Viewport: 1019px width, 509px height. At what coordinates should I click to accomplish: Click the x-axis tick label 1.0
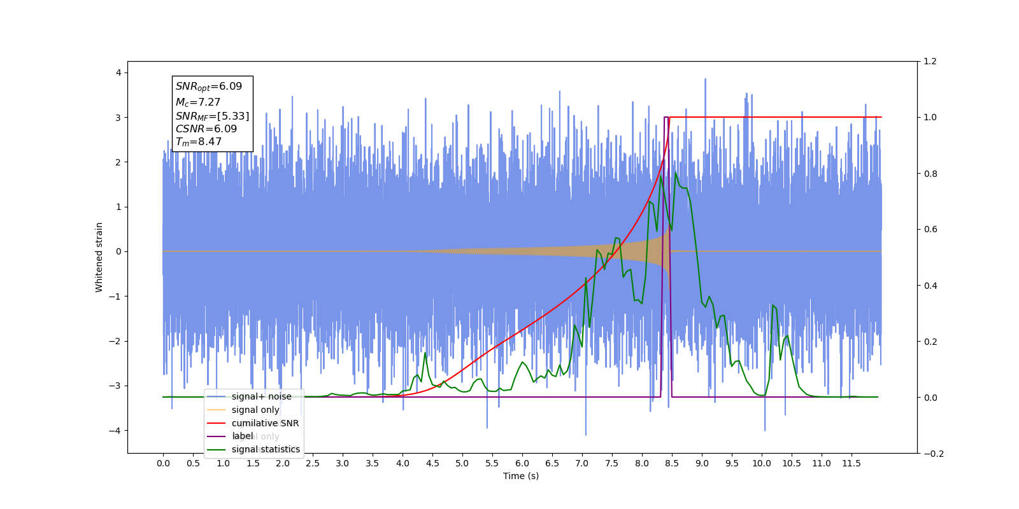pos(223,463)
